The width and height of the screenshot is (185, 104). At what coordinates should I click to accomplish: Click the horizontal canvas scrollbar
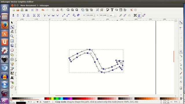click(92, 96)
